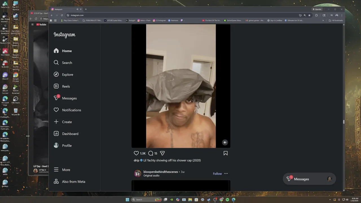Open Play Chess Online bookmark
Viewport: 361px width, 203px height.
pos(70,20)
